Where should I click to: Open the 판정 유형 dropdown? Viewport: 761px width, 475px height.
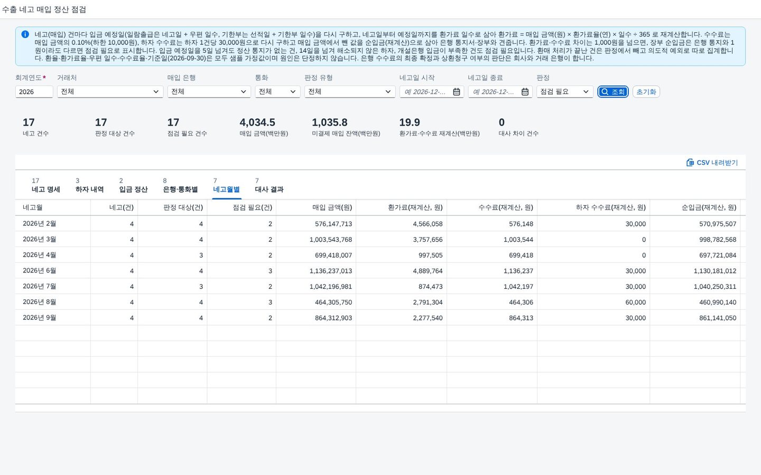tap(350, 92)
